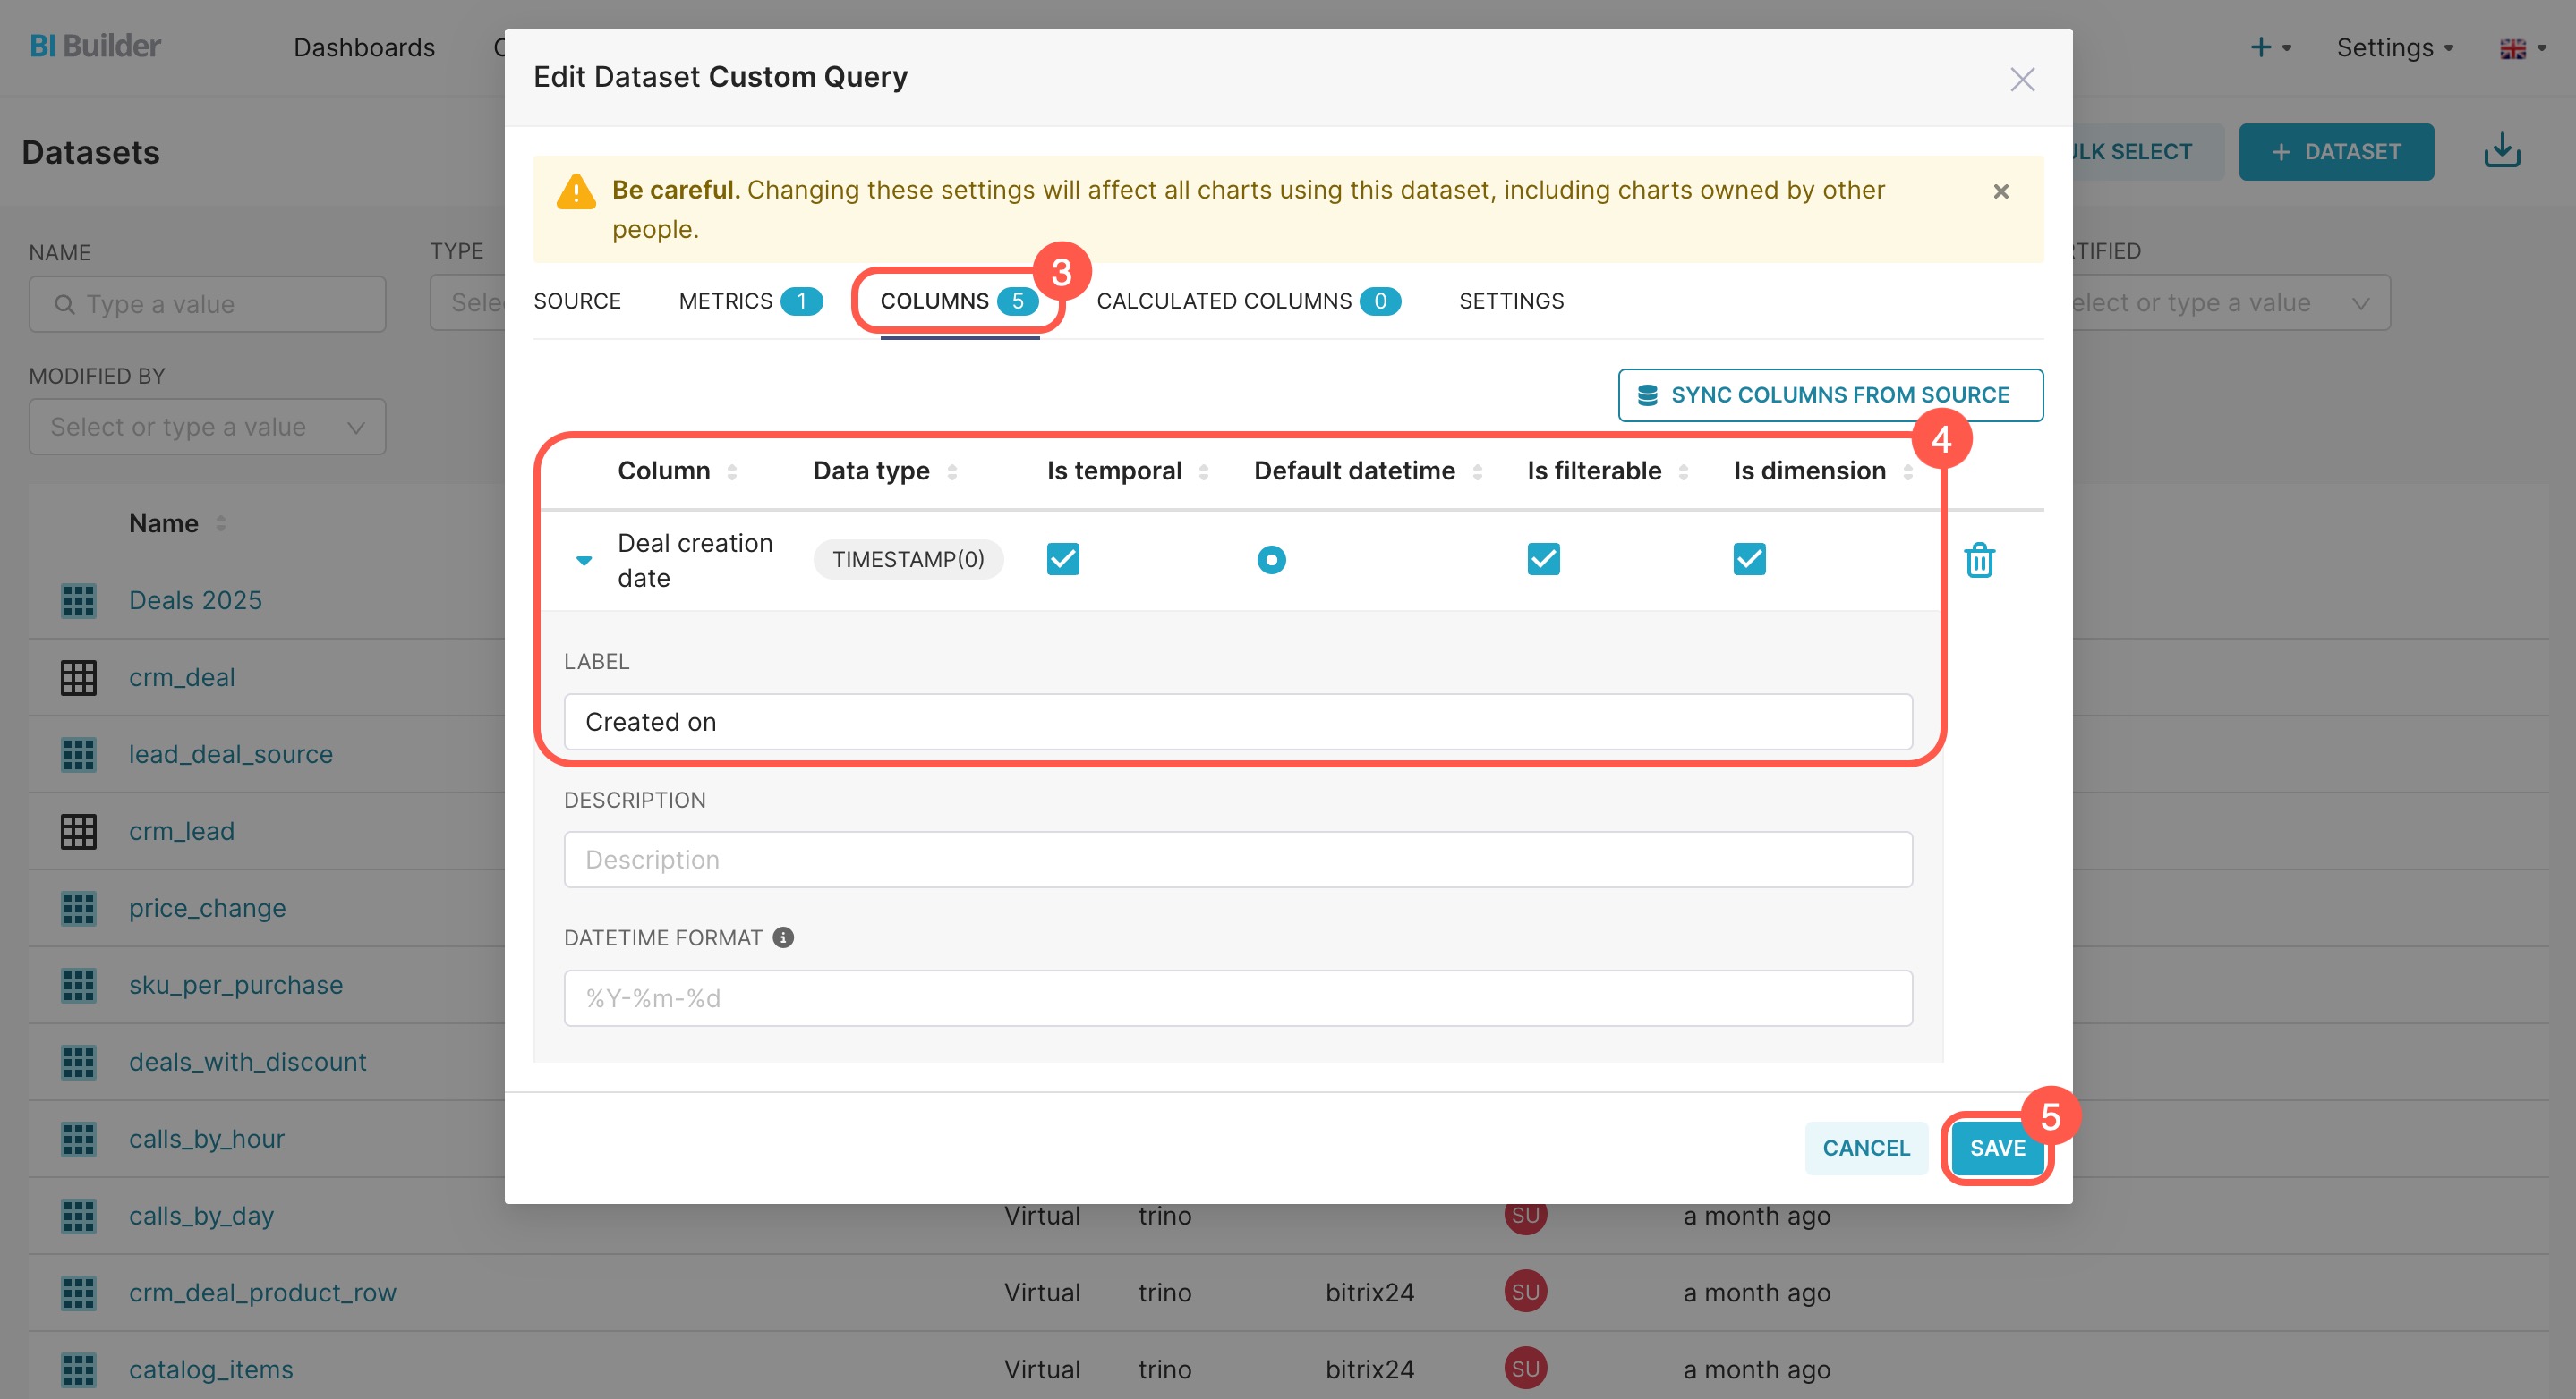Image resolution: width=2576 pixels, height=1399 pixels.
Task: Uncheck Is temporal for Deal creation date
Action: click(1062, 558)
